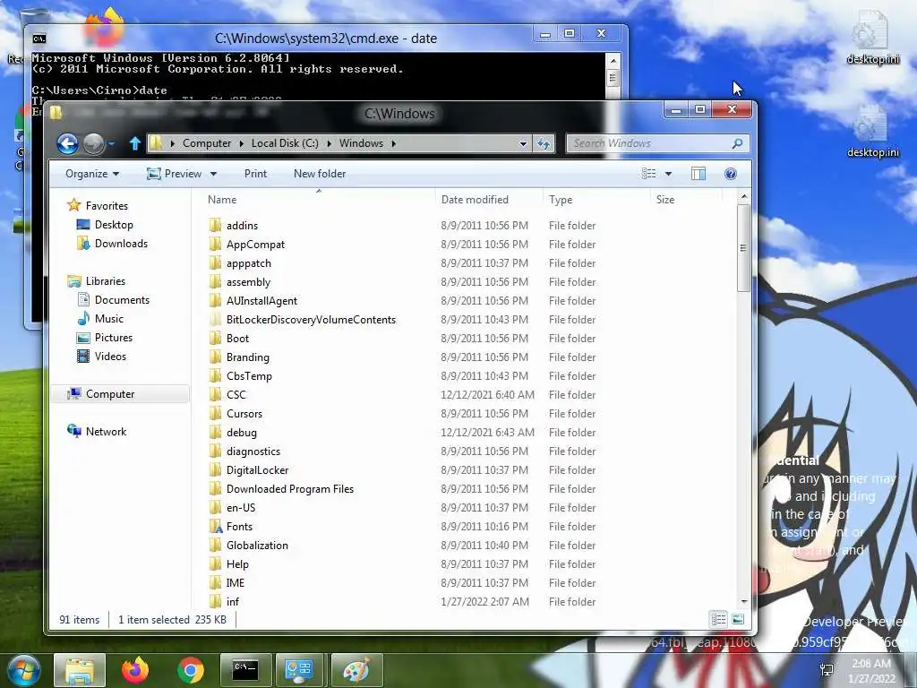917x688 pixels.
Task: Navigate to Local Disk (C:) breadcrumb
Action: pos(285,143)
